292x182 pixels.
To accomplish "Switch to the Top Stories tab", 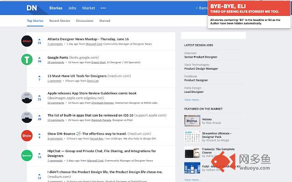I will [35, 20].
